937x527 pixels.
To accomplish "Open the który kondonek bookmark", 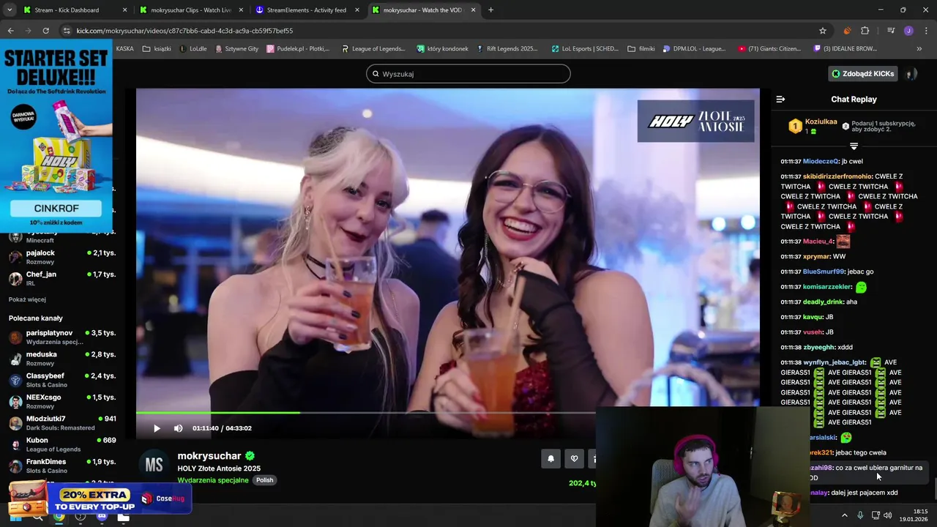I will 442,49.
